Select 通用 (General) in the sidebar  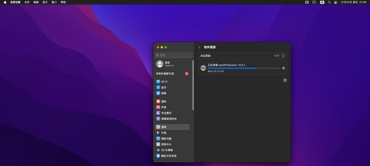[x=172, y=127]
